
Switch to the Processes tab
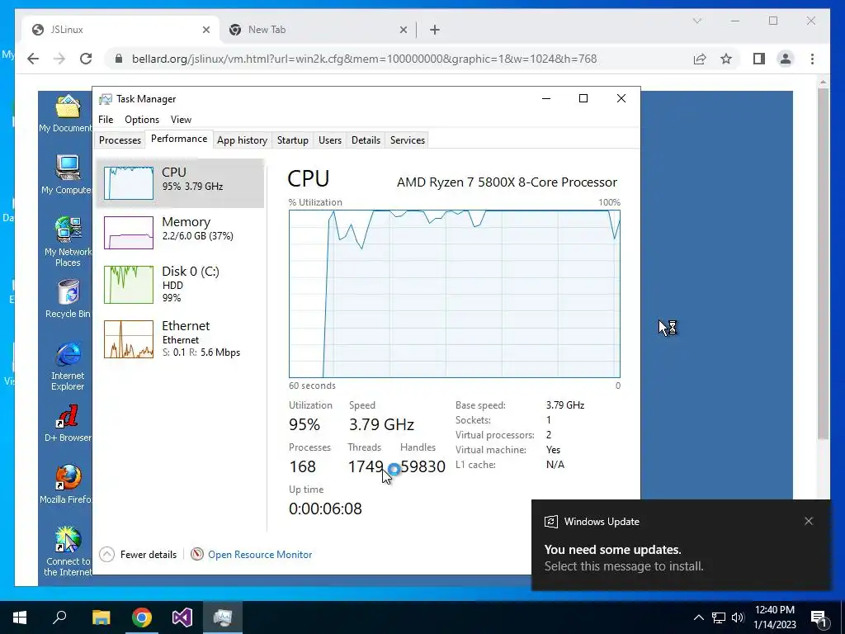coord(120,140)
